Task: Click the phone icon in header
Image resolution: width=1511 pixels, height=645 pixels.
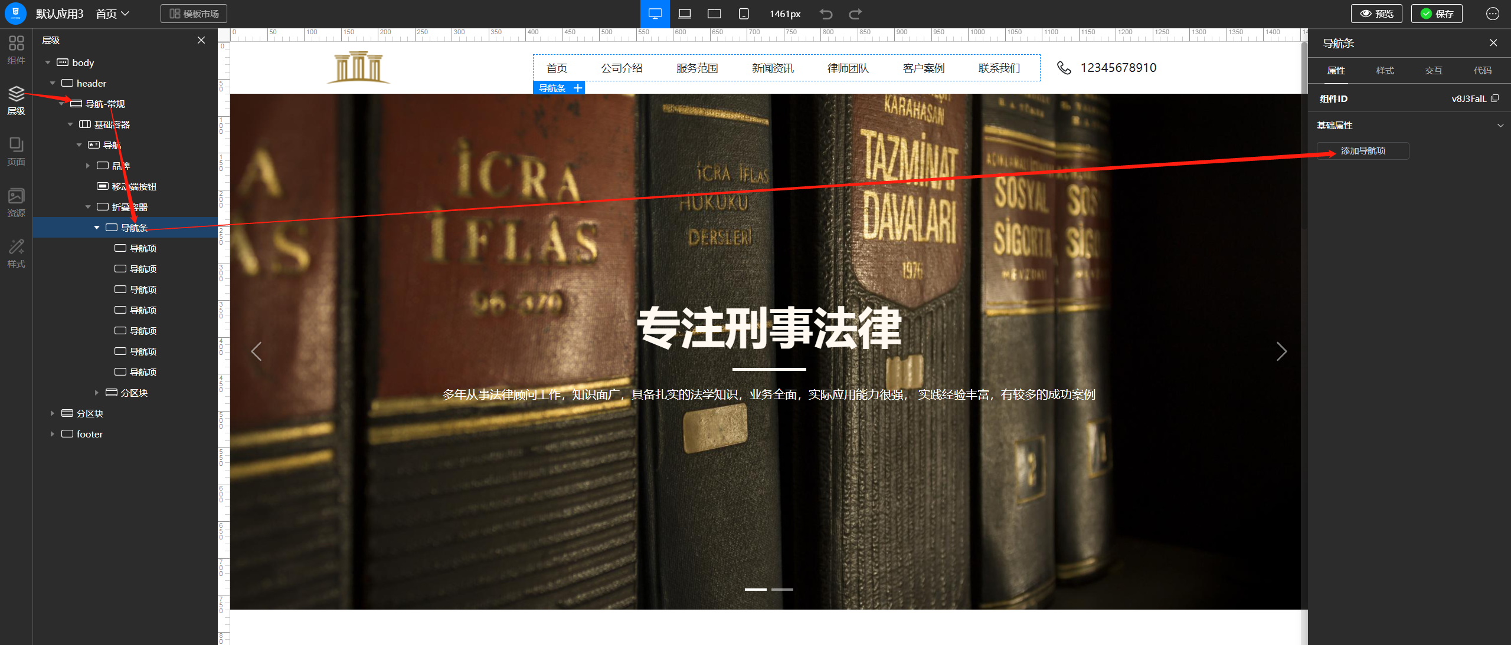Action: (1064, 68)
